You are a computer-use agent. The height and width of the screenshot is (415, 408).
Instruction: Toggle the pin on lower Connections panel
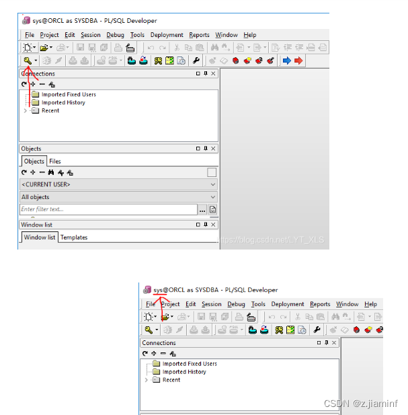326,342
